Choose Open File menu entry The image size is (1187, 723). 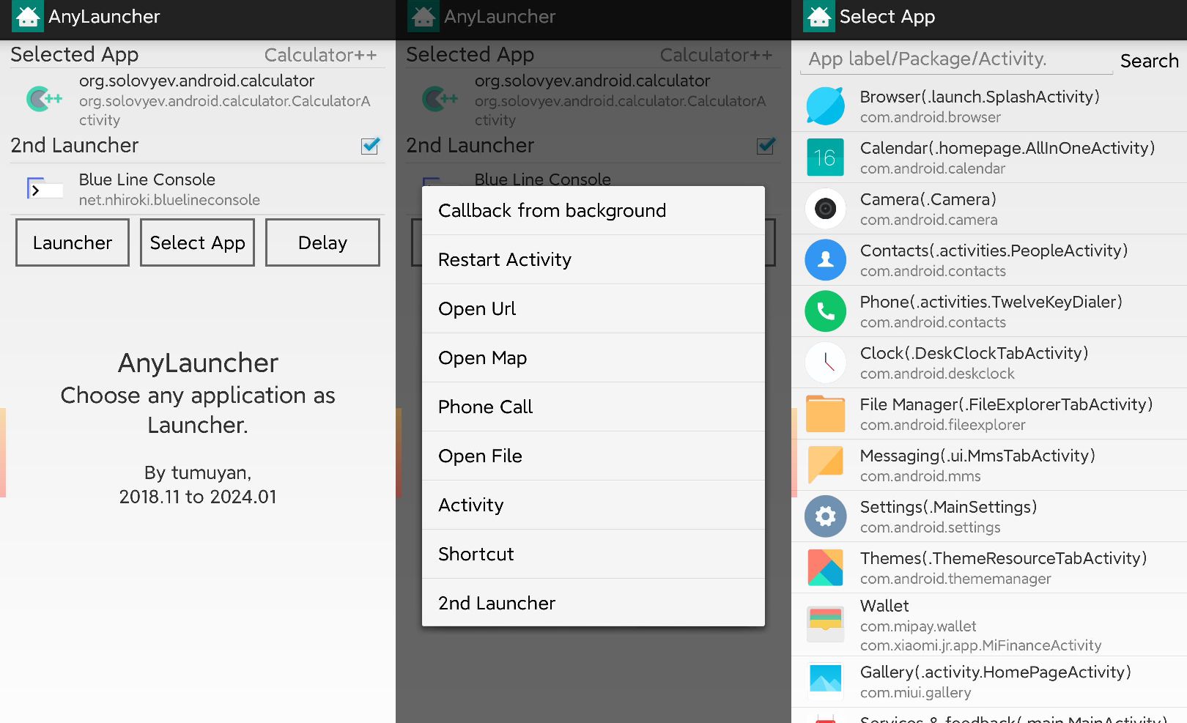[593, 456]
